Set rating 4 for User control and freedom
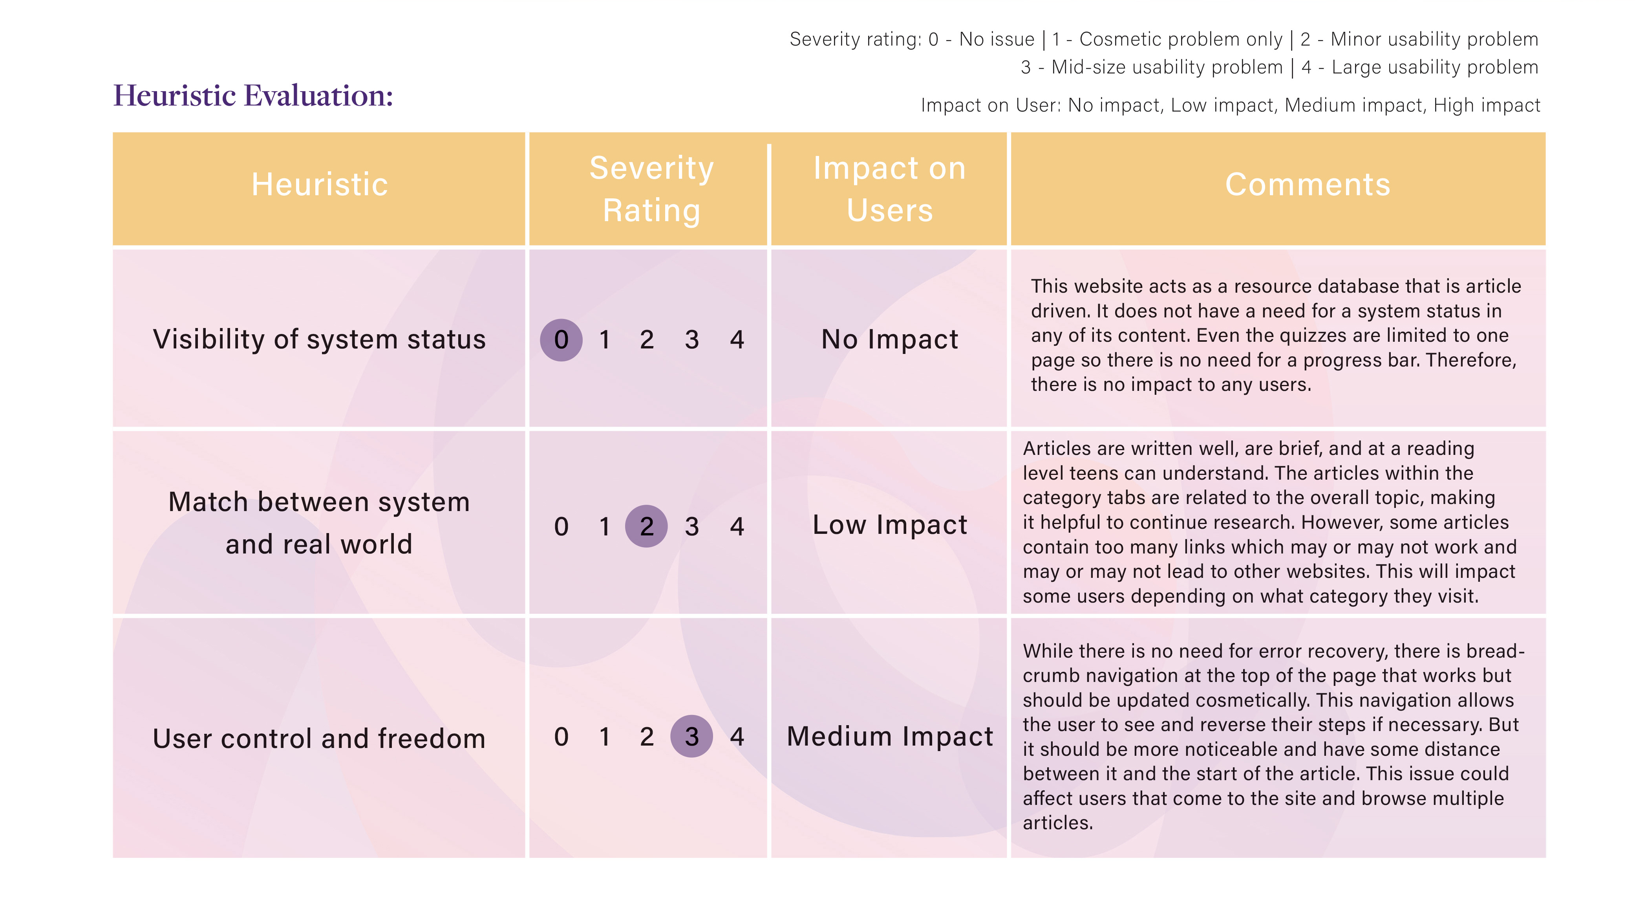Screen dimensions: 1635x909 [x=736, y=736]
